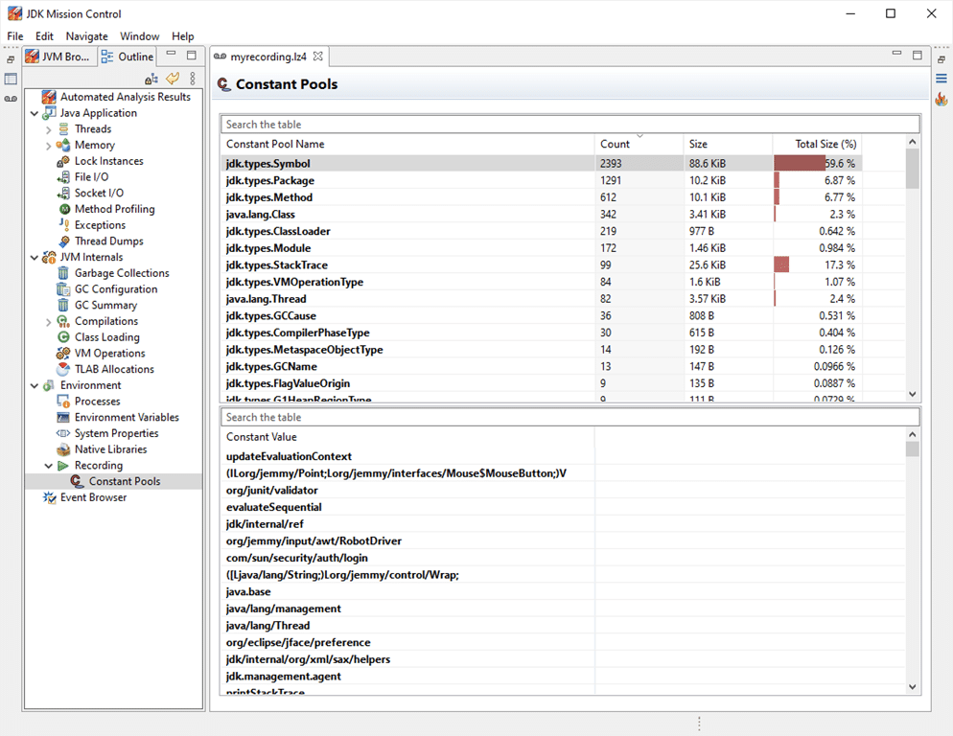Viewport: 953px width, 736px height.
Task: Collapse the JVM Internals node
Action: pyautogui.click(x=35, y=258)
